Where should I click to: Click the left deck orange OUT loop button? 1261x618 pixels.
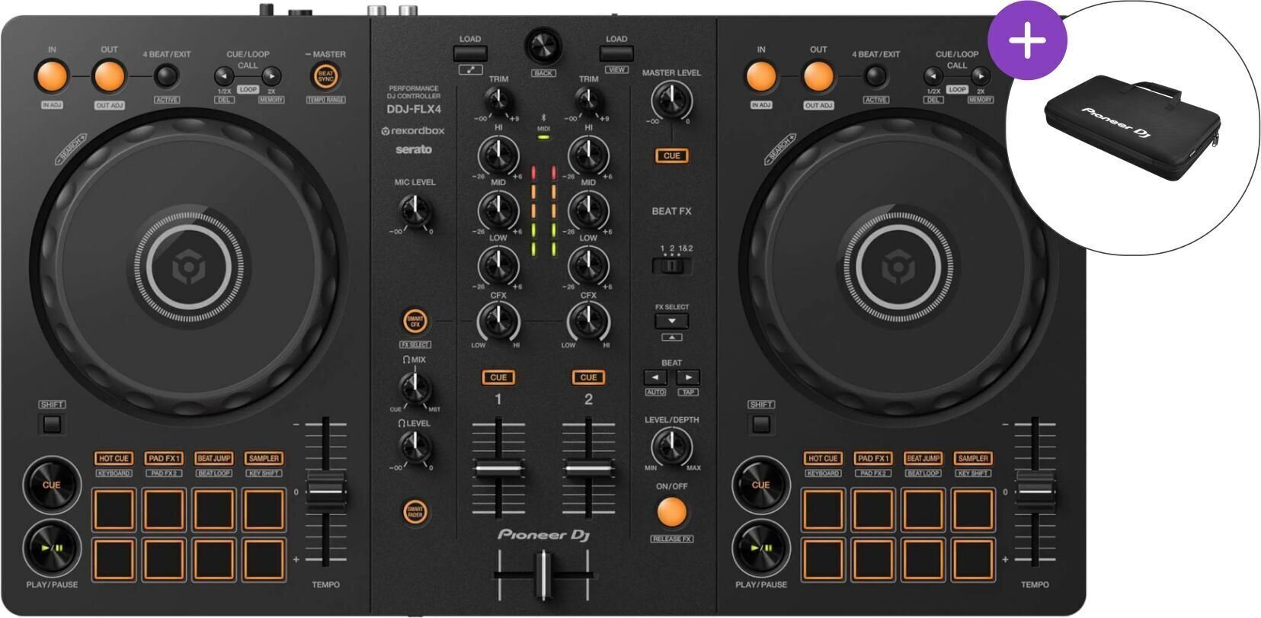click(109, 76)
